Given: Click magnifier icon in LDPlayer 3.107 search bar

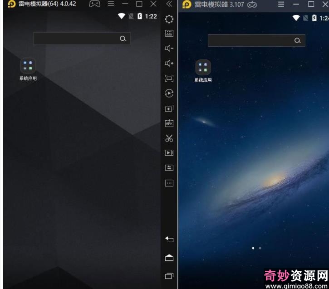Looking at the screenshot, I should click(x=297, y=40).
